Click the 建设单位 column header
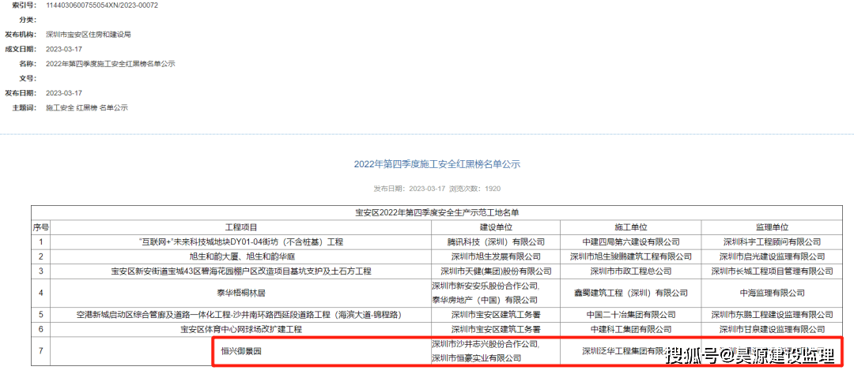The width and height of the screenshot is (854, 374). coord(495,227)
